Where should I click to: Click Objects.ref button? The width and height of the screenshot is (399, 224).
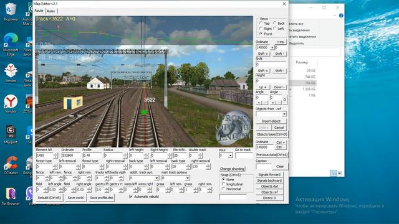[x=269, y=192]
